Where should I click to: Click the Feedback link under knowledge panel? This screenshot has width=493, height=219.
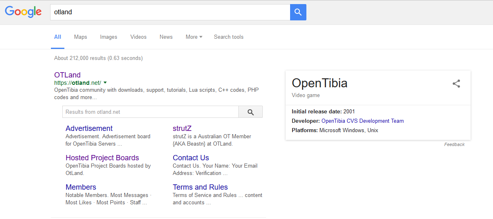(x=454, y=144)
